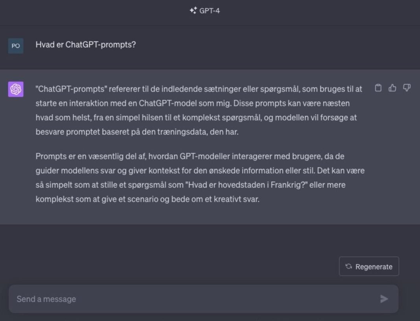The image size is (420, 321).
Task: Click the sparkle icon beside GPT-4
Action: pyautogui.click(x=193, y=11)
